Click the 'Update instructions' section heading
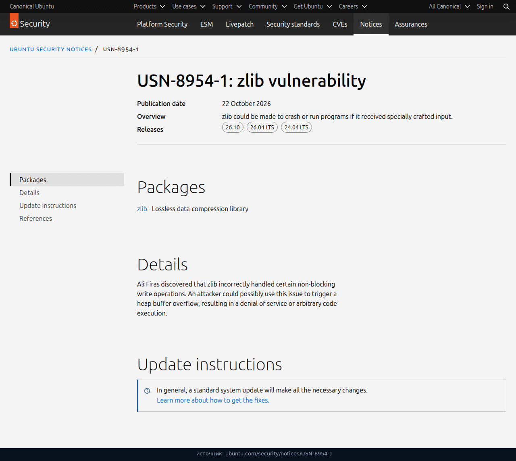 coord(210,364)
